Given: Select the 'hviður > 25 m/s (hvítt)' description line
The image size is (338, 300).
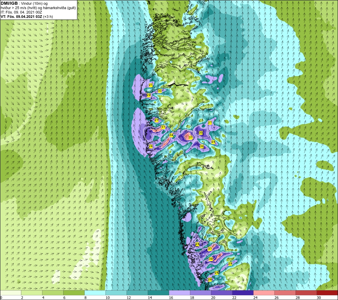Looking at the screenshot, I should [x=38, y=8].
